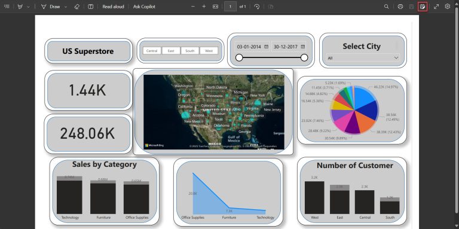Zoom out with the minus icon

point(193,7)
